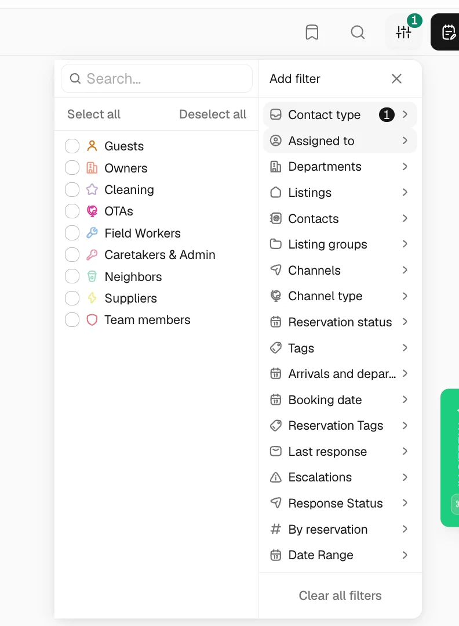This screenshot has height=626, width=459.
Task: Open the filters sliders icon
Action: click(403, 33)
